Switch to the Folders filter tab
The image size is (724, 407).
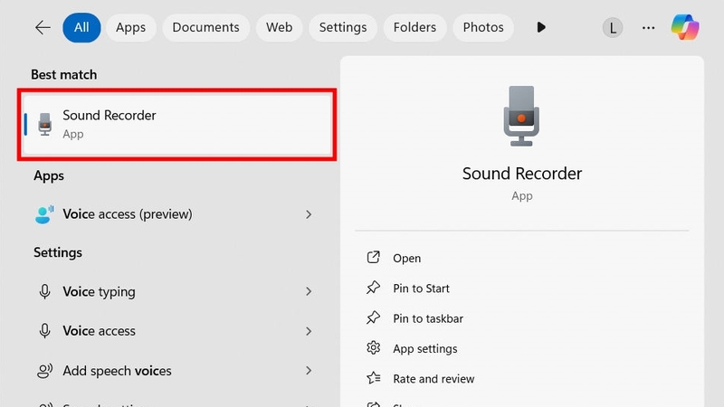click(414, 28)
